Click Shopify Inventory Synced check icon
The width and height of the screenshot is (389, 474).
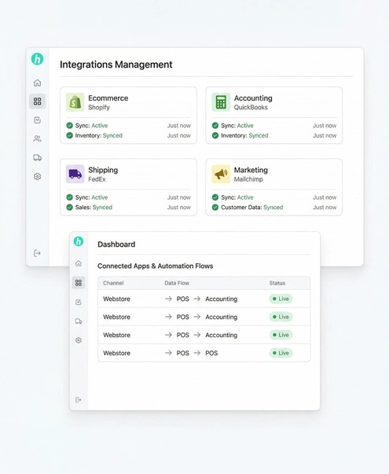(69, 135)
